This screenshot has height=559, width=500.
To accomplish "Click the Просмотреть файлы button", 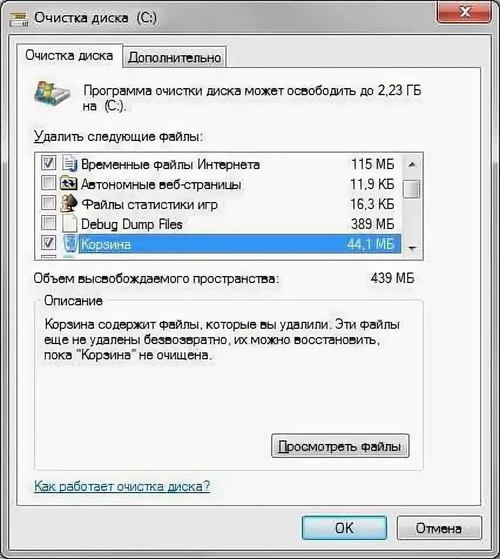I will (x=340, y=446).
